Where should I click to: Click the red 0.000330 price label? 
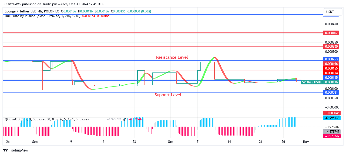pos(331,47)
